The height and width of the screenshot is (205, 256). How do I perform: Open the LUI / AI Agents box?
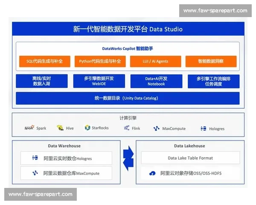point(155,61)
